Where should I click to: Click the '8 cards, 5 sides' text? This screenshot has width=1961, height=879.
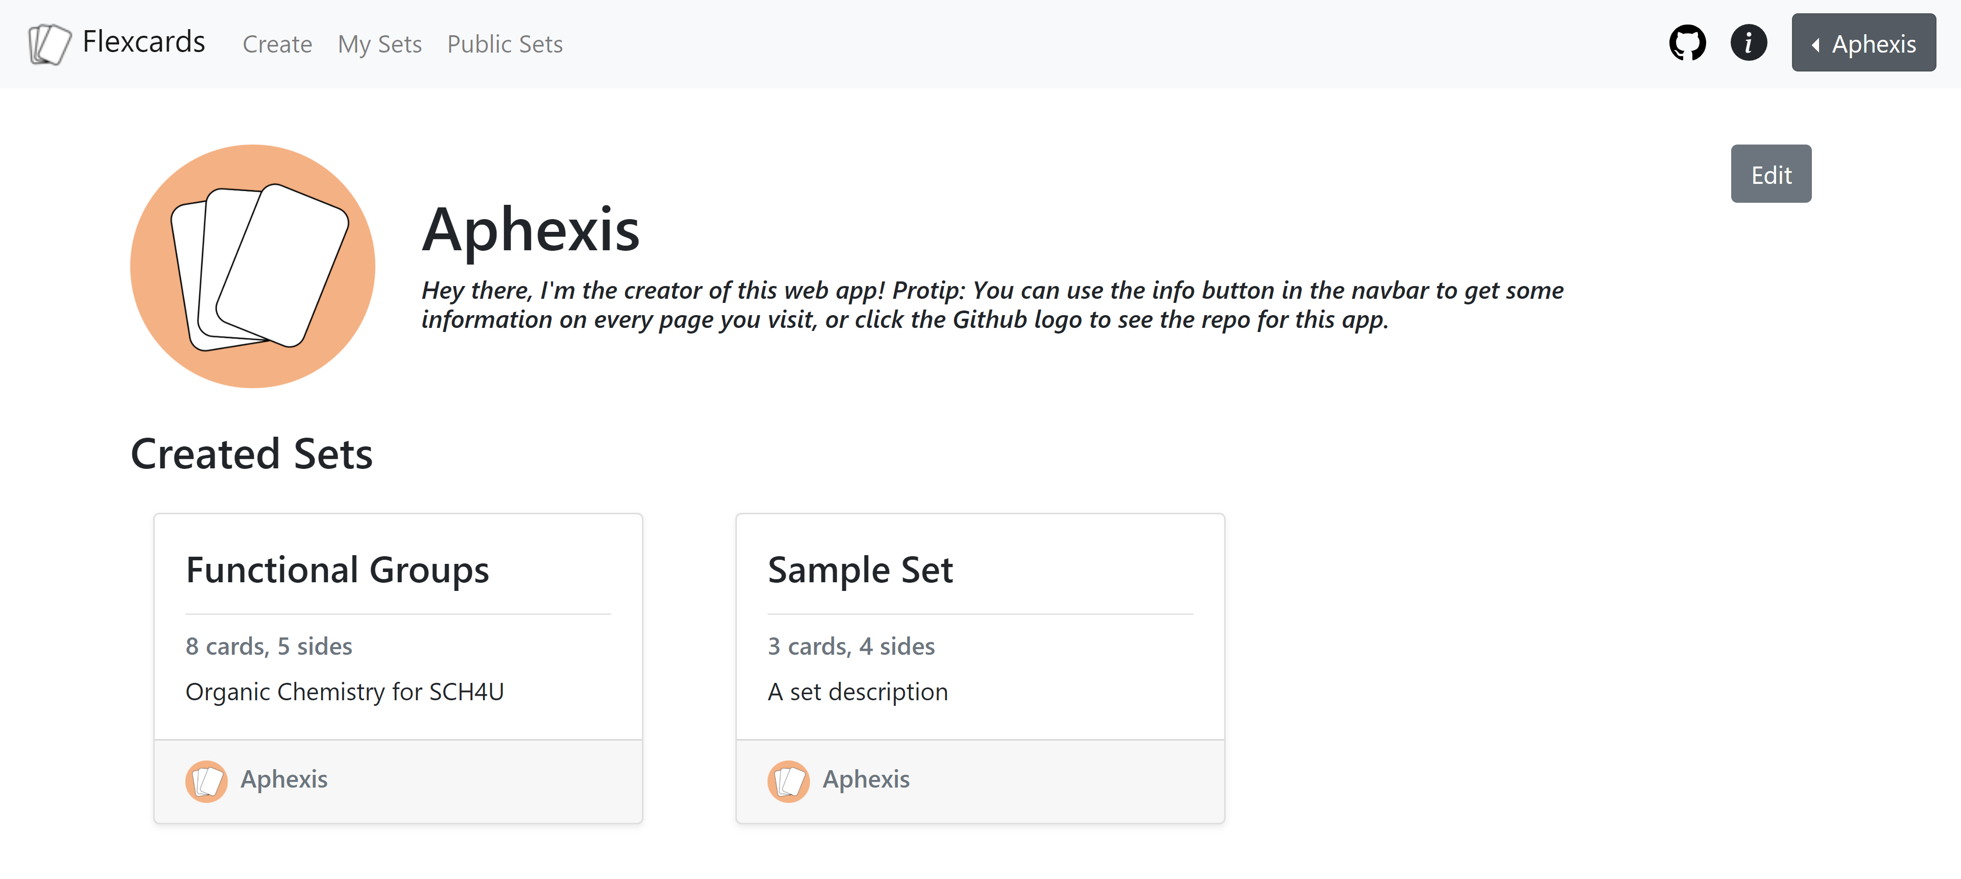[269, 646]
